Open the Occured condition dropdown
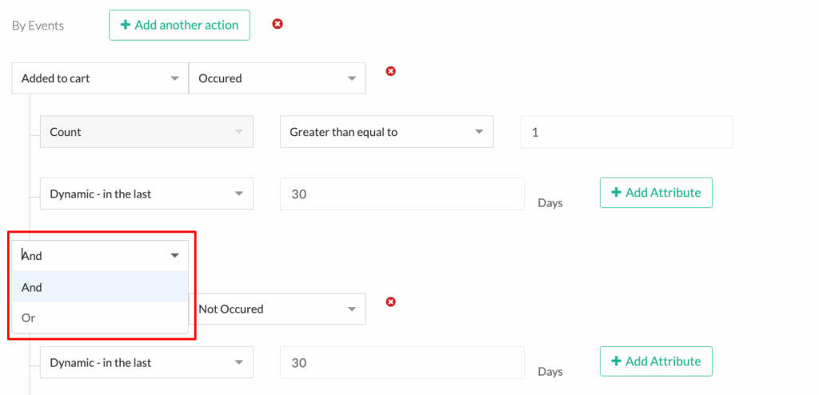The width and height of the screenshot is (819, 395). pyautogui.click(x=277, y=78)
